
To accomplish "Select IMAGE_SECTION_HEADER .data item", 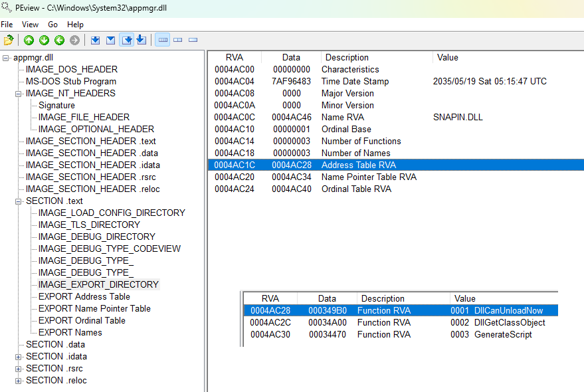I will tap(92, 153).
